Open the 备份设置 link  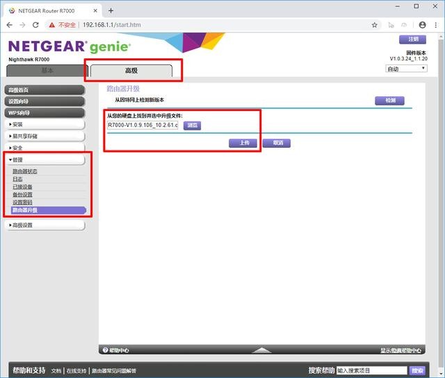pyautogui.click(x=22, y=194)
